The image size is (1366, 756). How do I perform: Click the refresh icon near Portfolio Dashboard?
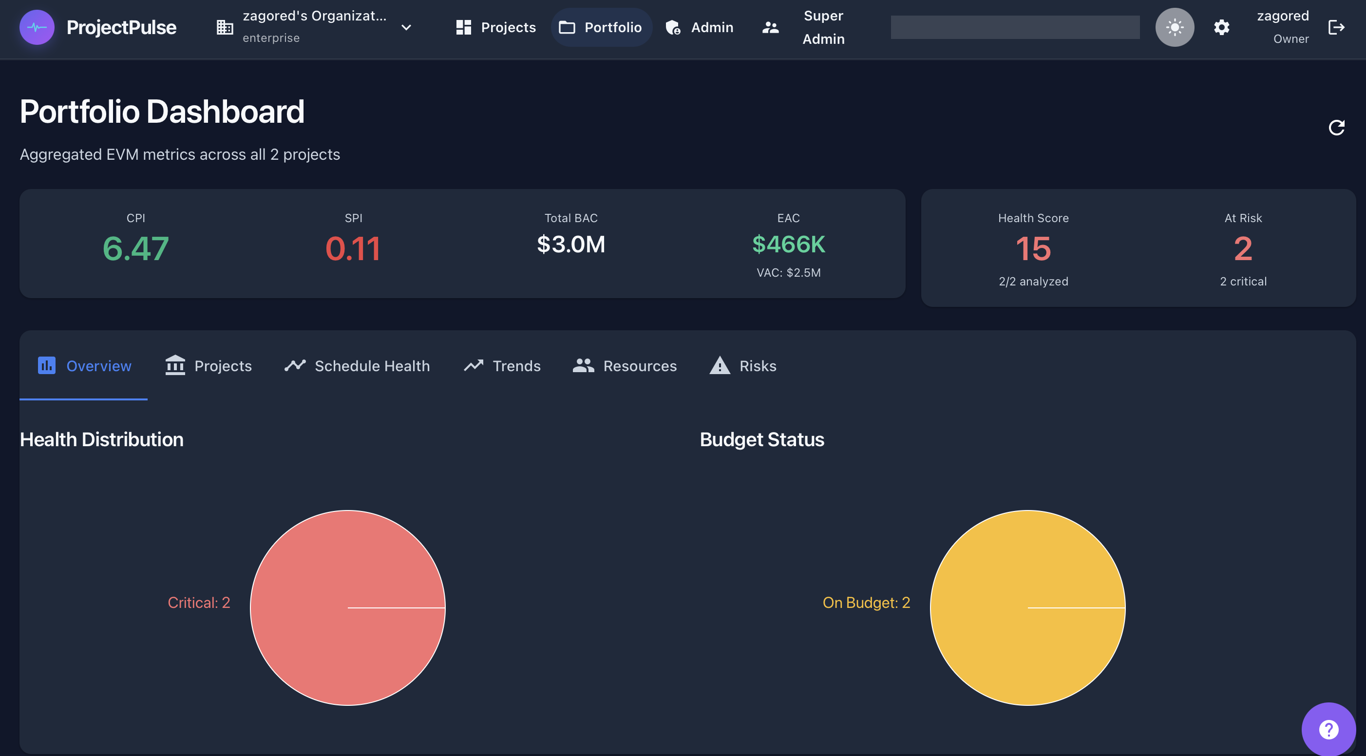click(x=1337, y=127)
